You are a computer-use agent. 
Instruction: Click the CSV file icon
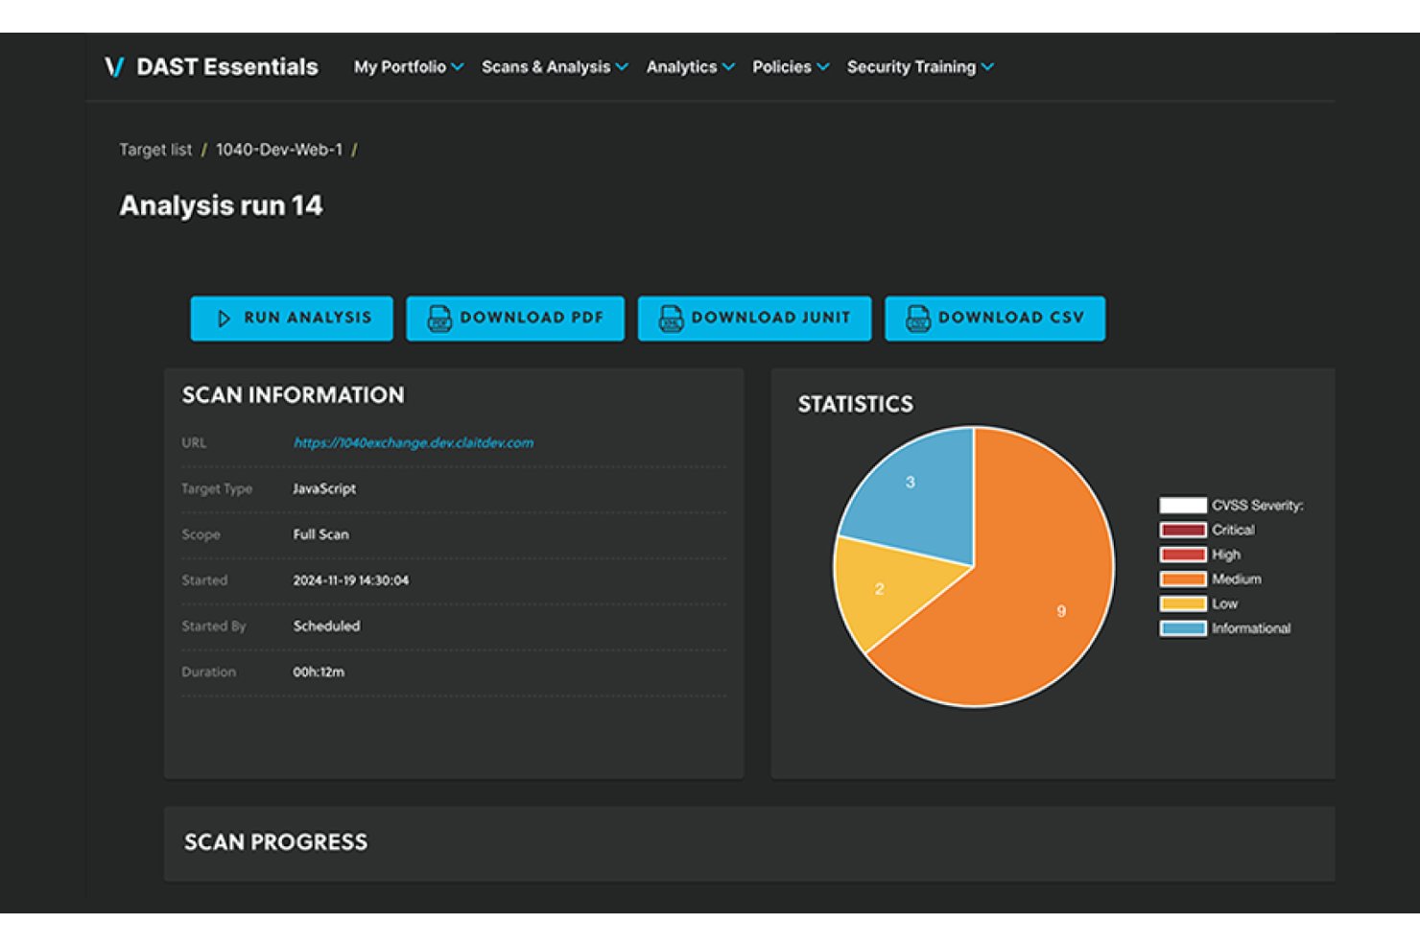tap(918, 319)
